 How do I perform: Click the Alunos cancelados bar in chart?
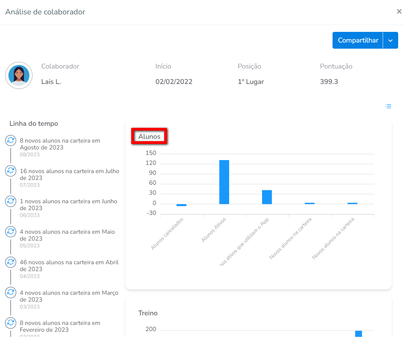click(181, 205)
